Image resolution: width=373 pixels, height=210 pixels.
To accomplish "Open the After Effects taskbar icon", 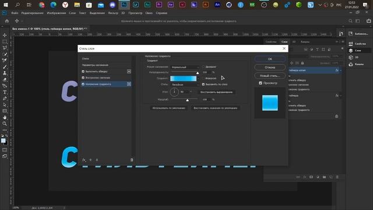I will click(171, 5).
